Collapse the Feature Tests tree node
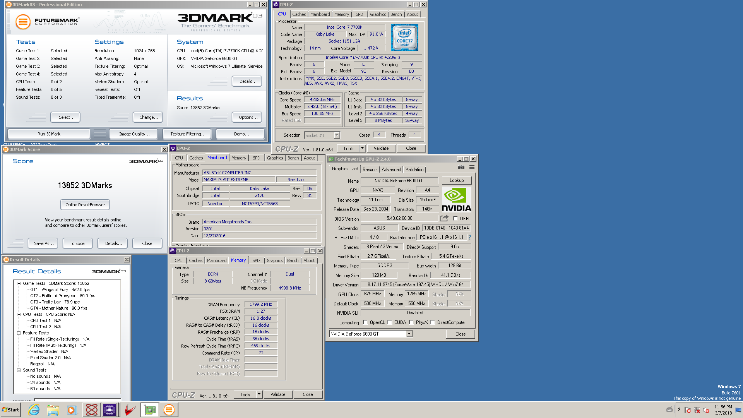The image size is (743, 418). pyautogui.click(x=19, y=333)
